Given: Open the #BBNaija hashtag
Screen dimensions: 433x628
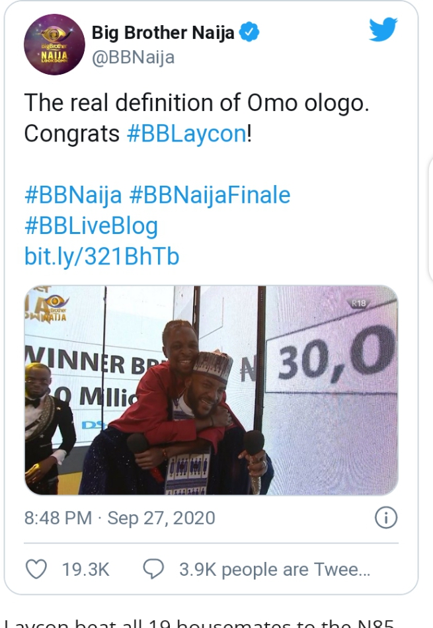Looking at the screenshot, I should pos(73,196).
